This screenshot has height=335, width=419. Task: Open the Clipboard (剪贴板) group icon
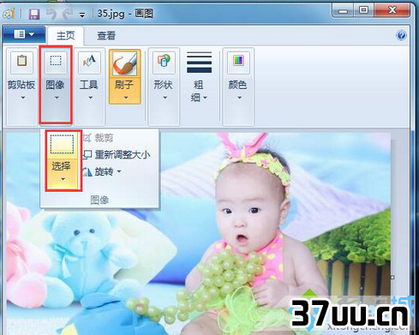(x=22, y=62)
